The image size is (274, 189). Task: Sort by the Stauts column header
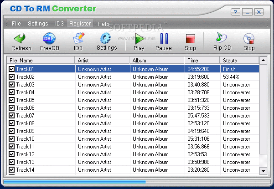click(x=239, y=61)
